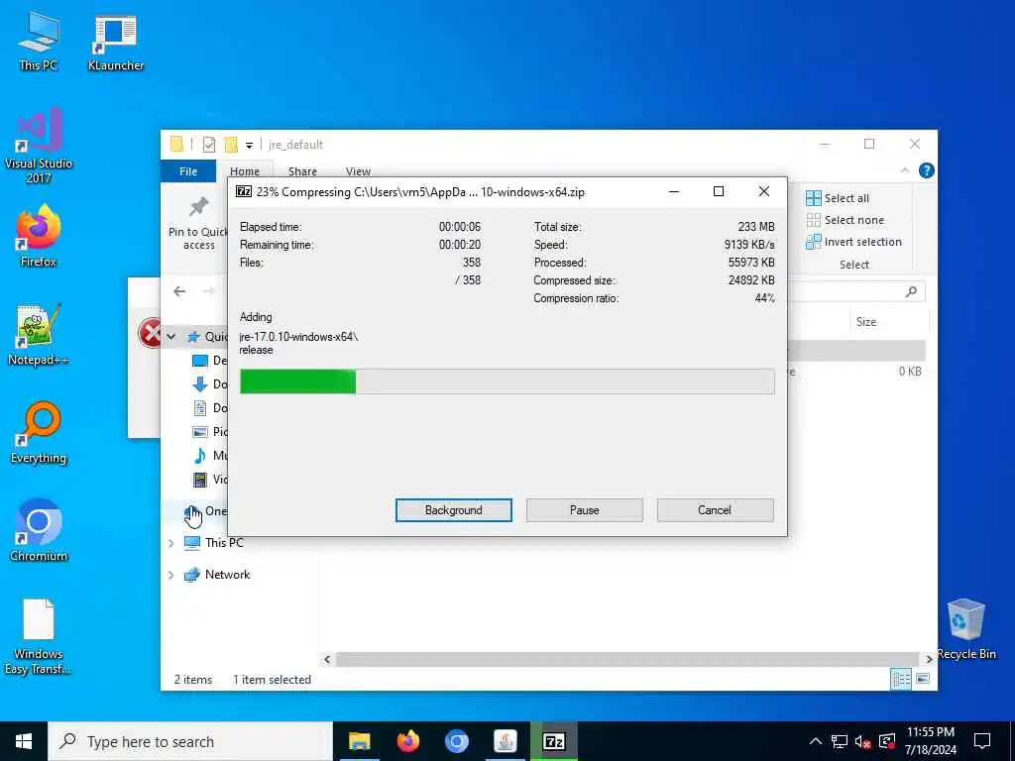Show hidden system tray icons
The height and width of the screenshot is (761, 1015).
pos(816,741)
